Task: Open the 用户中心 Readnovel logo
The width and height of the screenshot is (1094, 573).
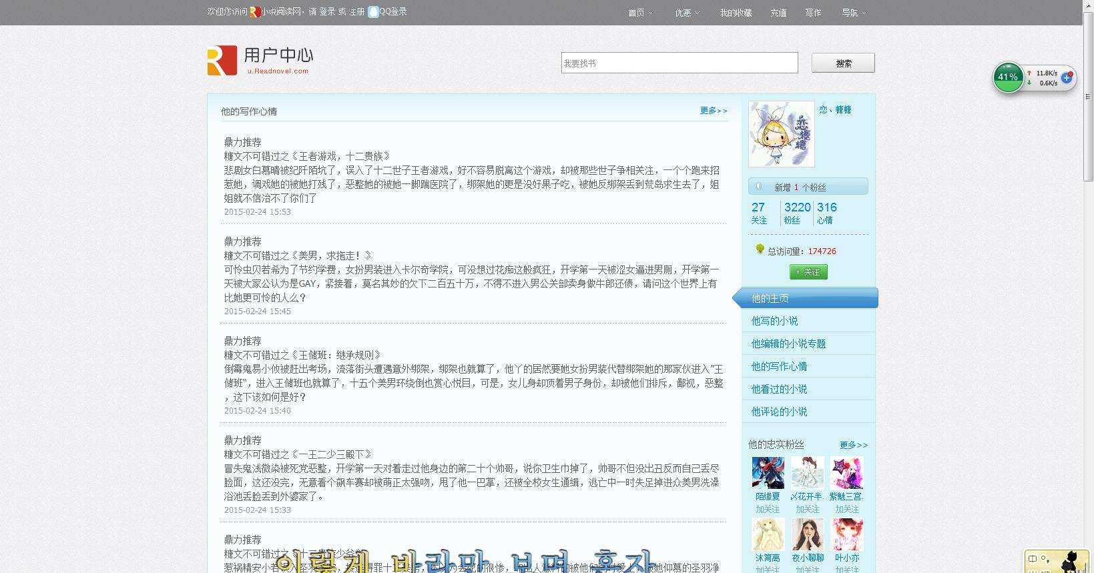Action: click(260, 60)
